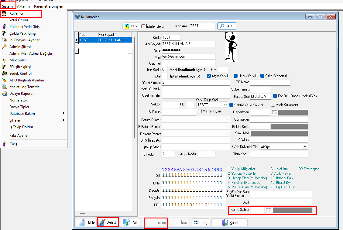
Task: Click the Yetki running-man icon button
Action: coord(131,26)
